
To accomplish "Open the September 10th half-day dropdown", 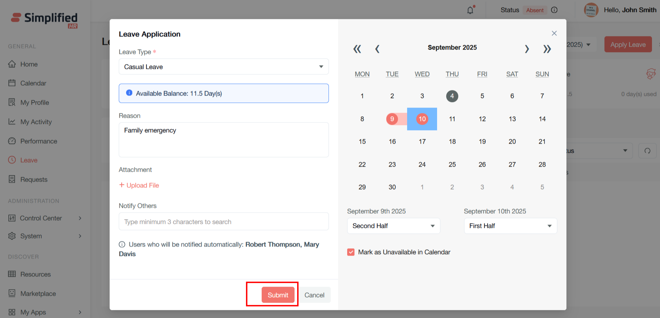I will [x=510, y=226].
